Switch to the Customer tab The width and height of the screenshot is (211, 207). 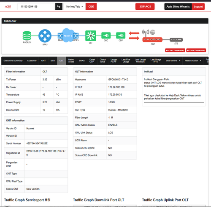click(32, 61)
